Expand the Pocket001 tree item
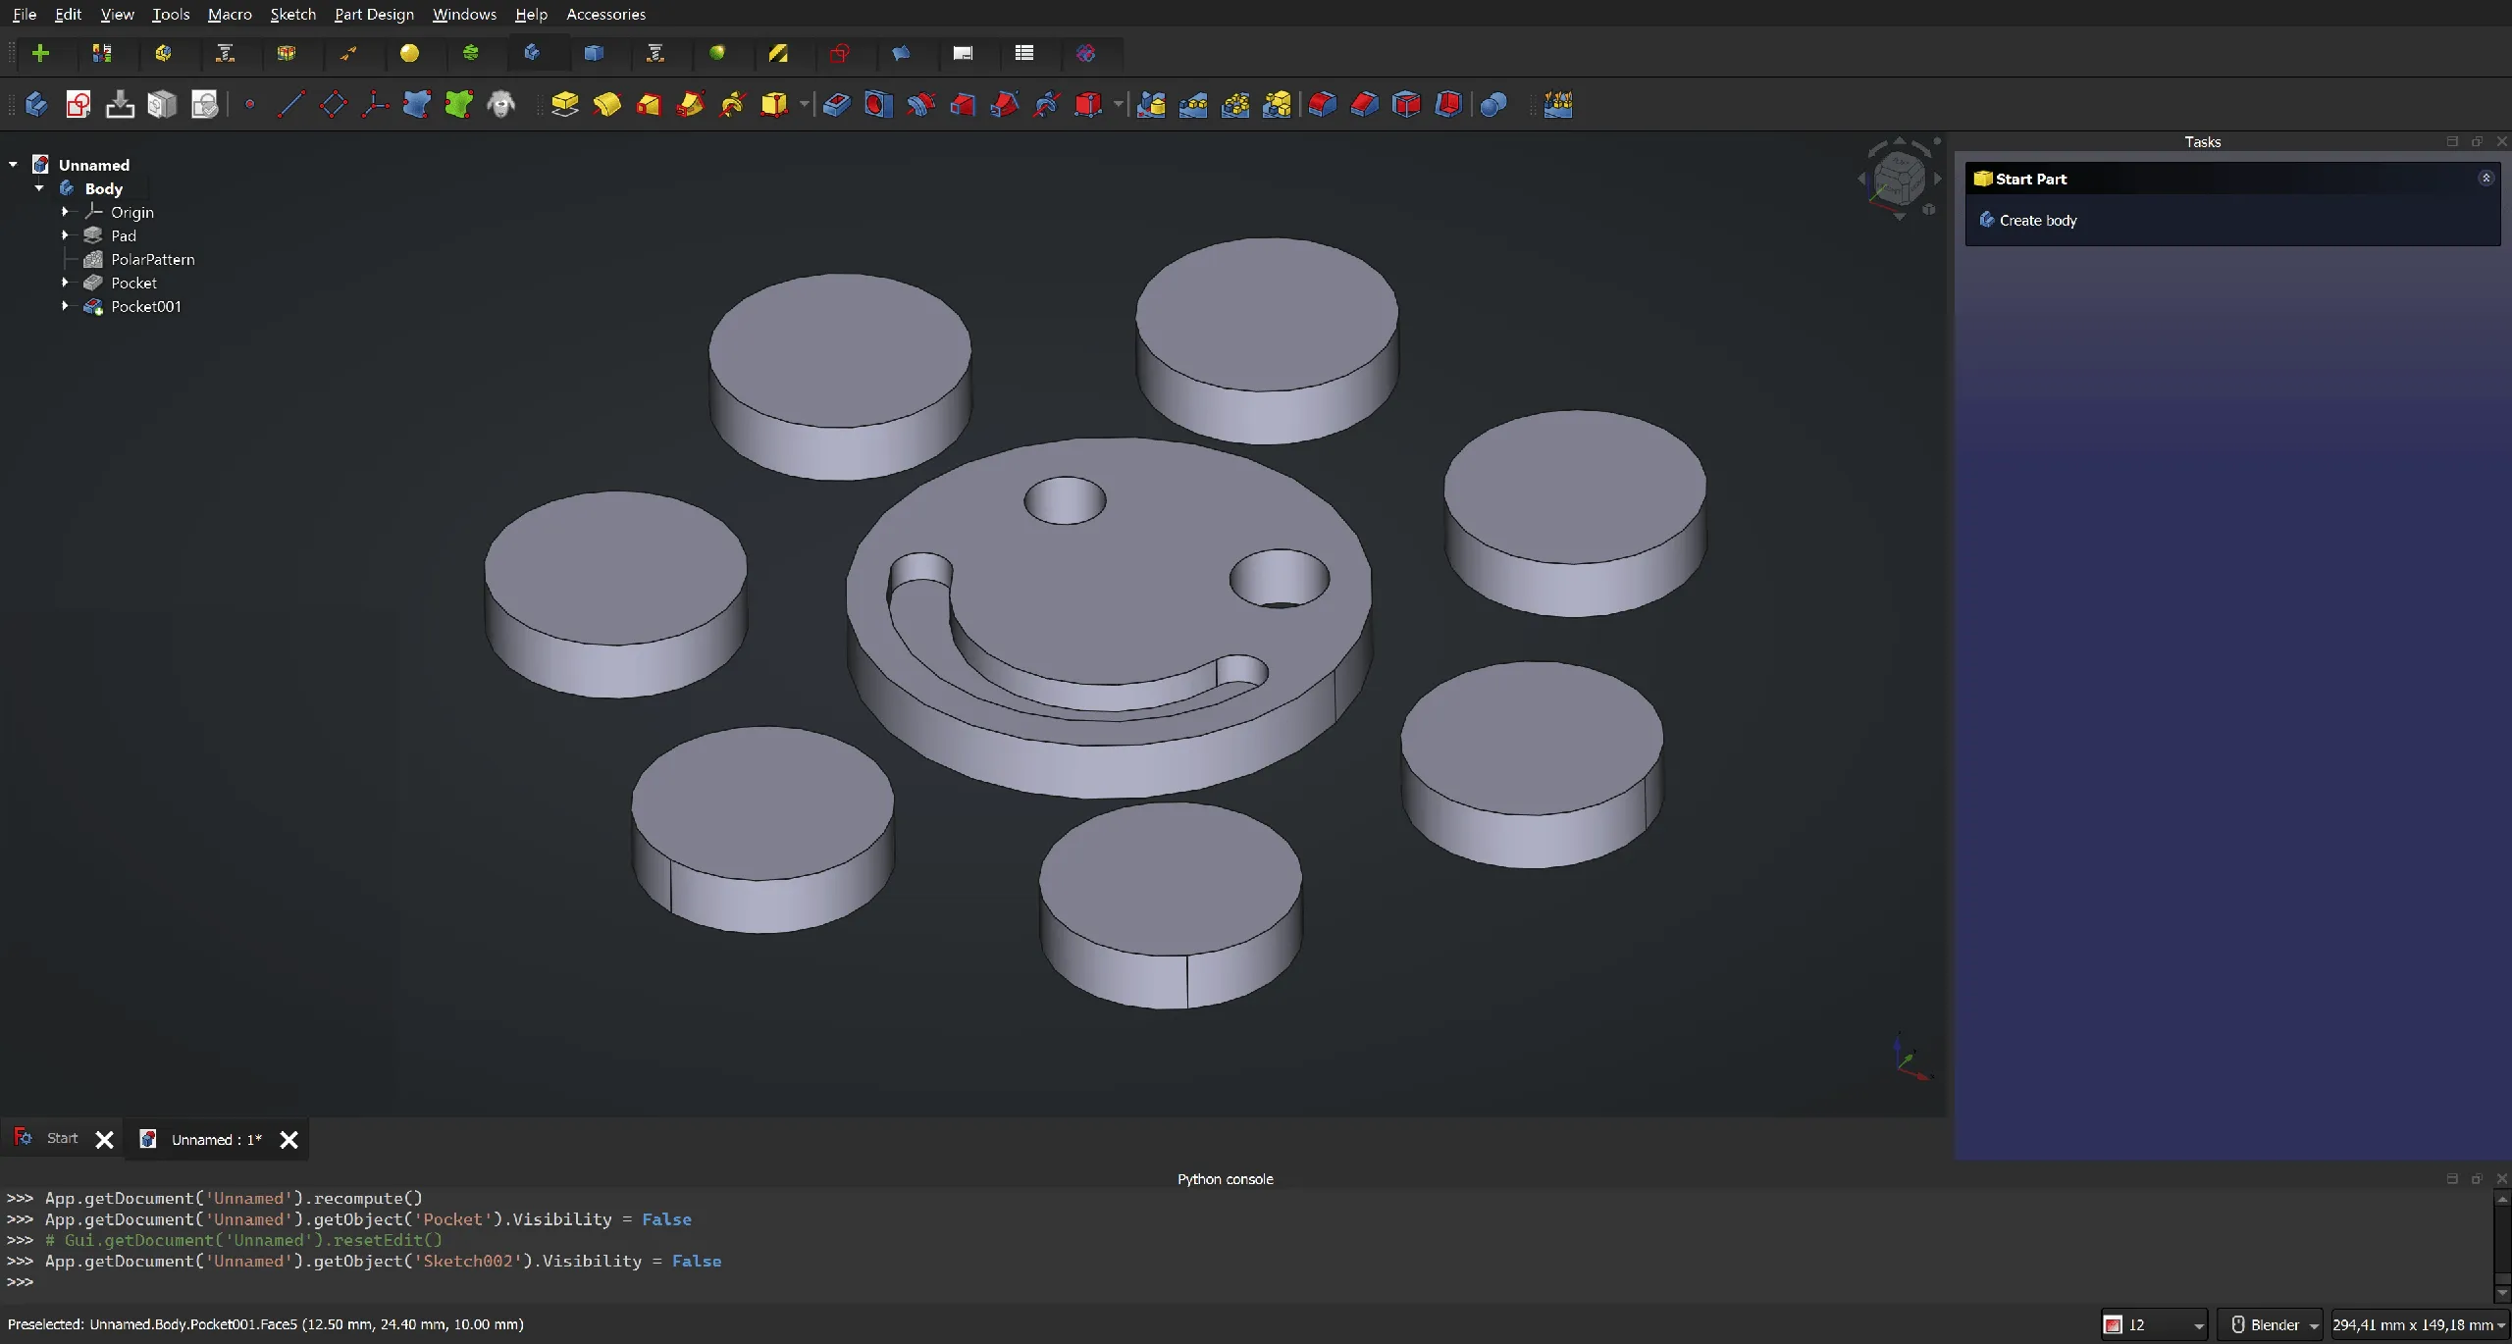 coord(65,306)
